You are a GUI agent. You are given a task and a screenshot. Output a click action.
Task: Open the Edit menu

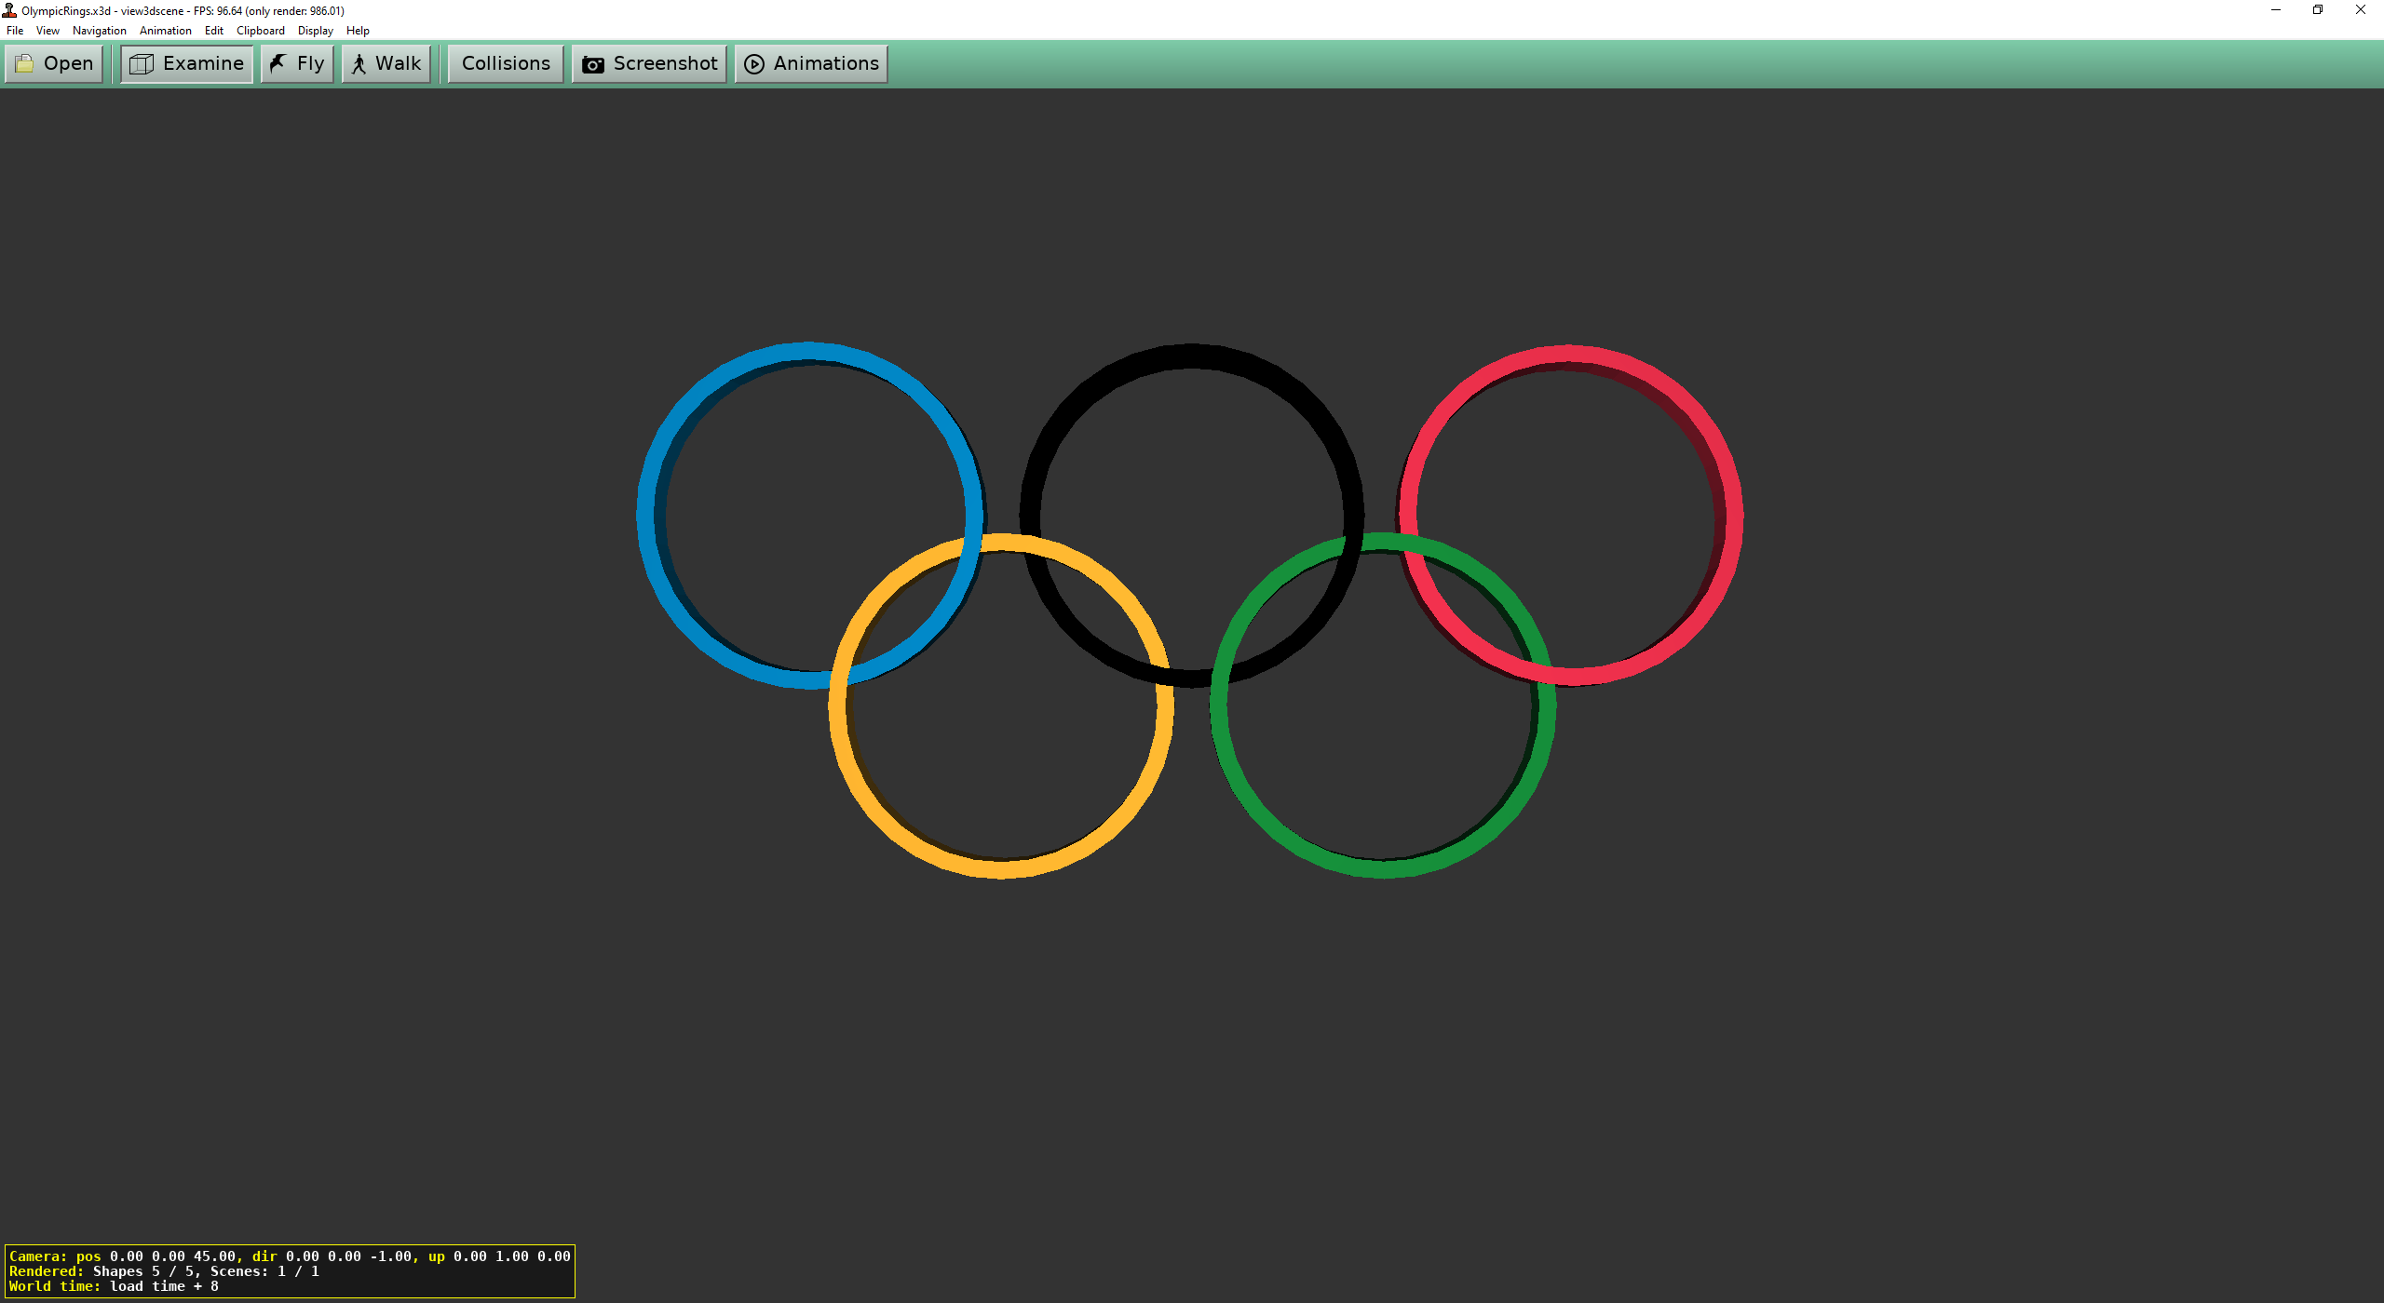(213, 31)
